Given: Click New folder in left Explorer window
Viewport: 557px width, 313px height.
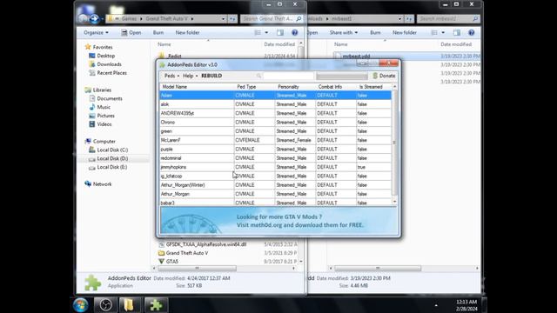Looking at the screenshot, I should (x=187, y=33).
